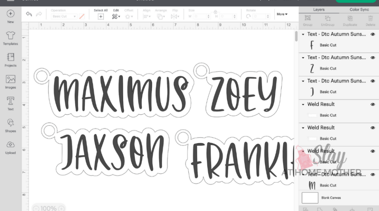Select the Blank Canvas thumbnail
379x211 pixels.
click(x=310, y=198)
